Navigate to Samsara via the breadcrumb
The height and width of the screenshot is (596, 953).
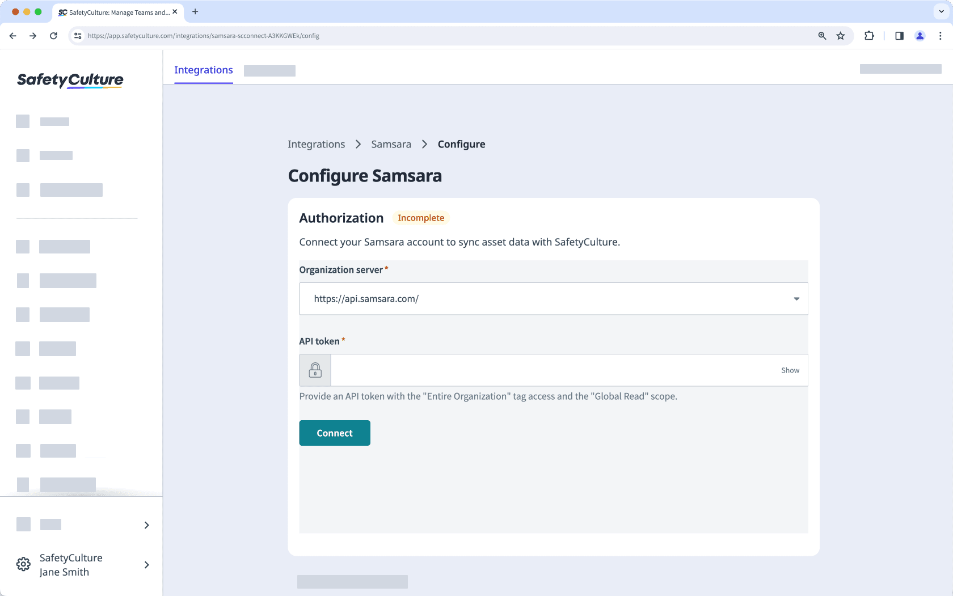[391, 144]
